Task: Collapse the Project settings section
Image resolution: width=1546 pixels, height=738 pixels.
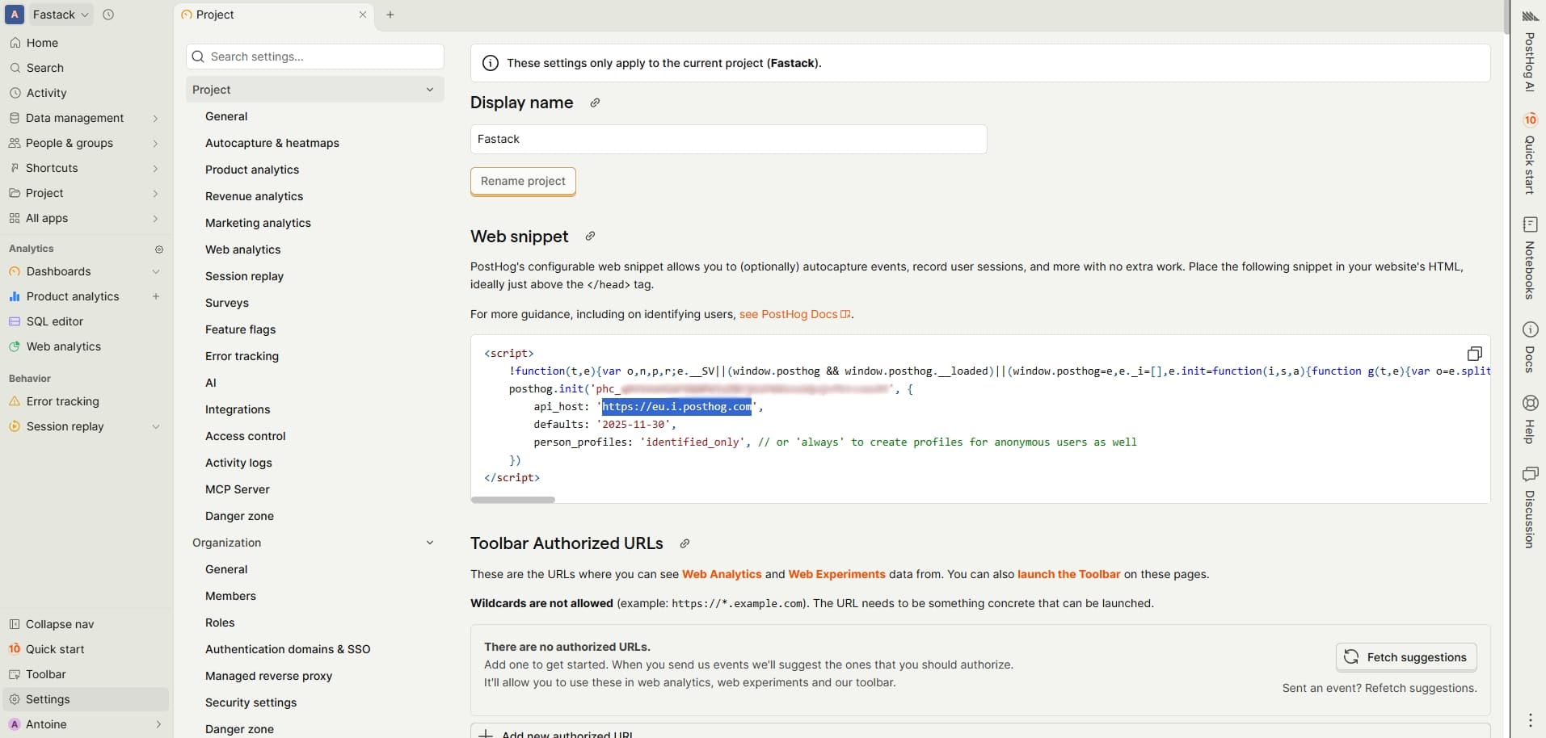Action: tap(430, 90)
